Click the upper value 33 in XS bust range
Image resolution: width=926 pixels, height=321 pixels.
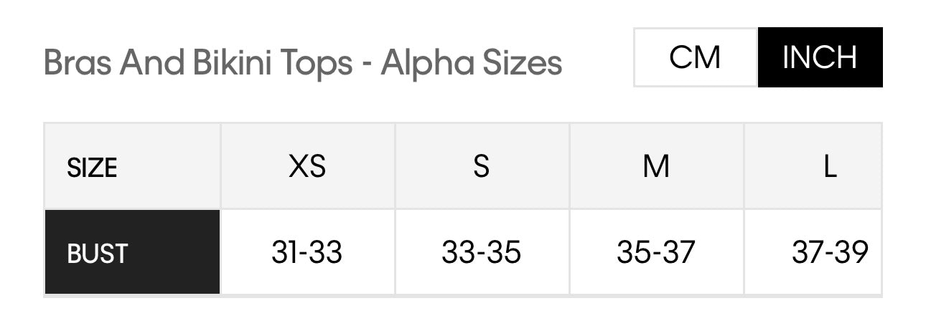tap(327, 253)
